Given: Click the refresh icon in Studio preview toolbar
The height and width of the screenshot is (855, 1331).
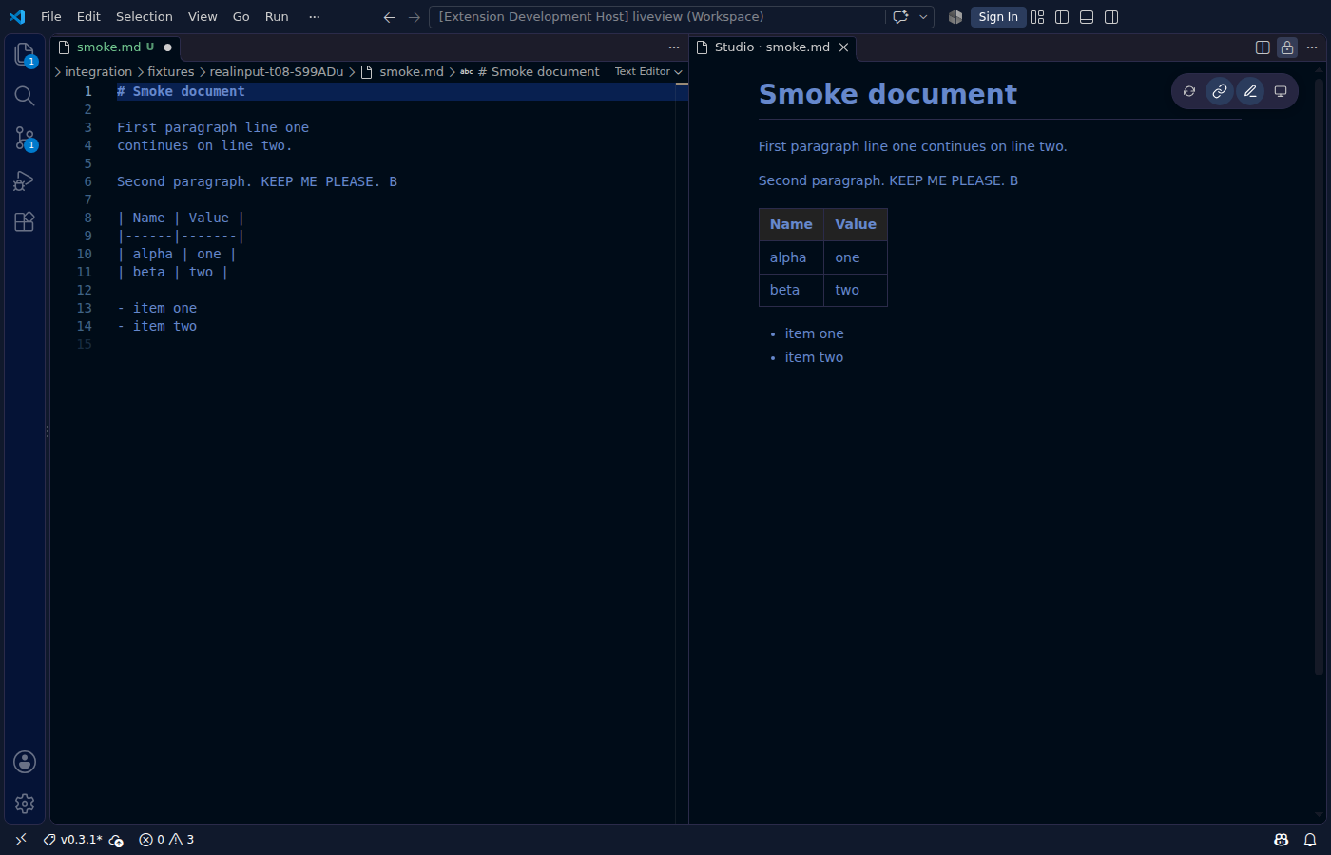Looking at the screenshot, I should pos(1189,91).
